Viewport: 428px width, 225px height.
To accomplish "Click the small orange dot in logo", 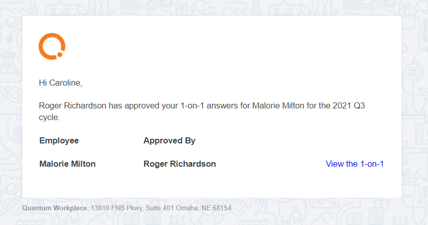I will (x=59, y=55).
